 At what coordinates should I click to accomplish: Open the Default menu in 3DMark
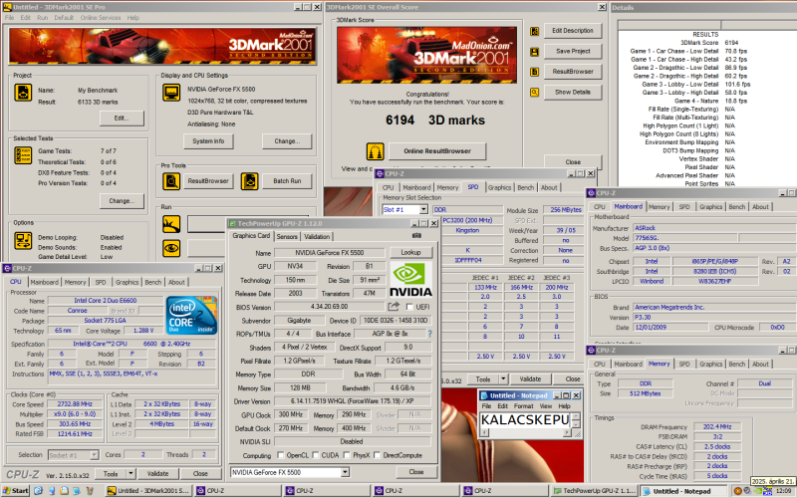[64, 17]
